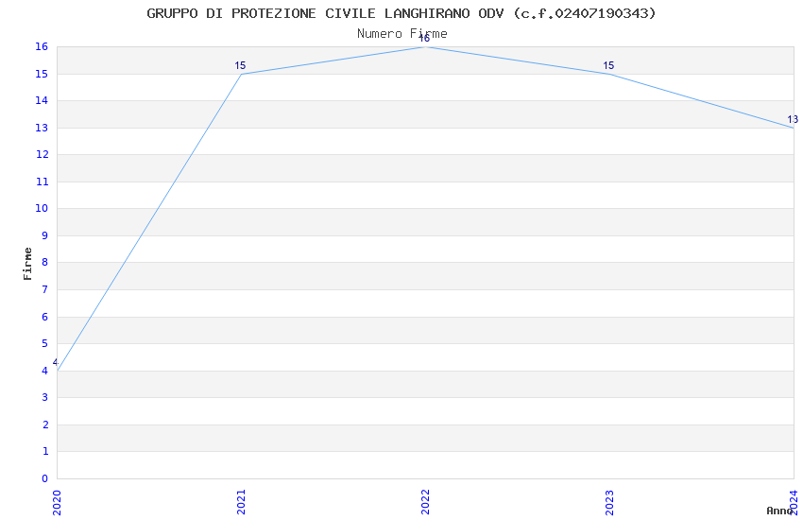Click the chart title GRUPPO DI PROTEZIONE CIVILE LANGHIRANO
Image resolution: width=803 pixels, height=520 pixels.
401,13
